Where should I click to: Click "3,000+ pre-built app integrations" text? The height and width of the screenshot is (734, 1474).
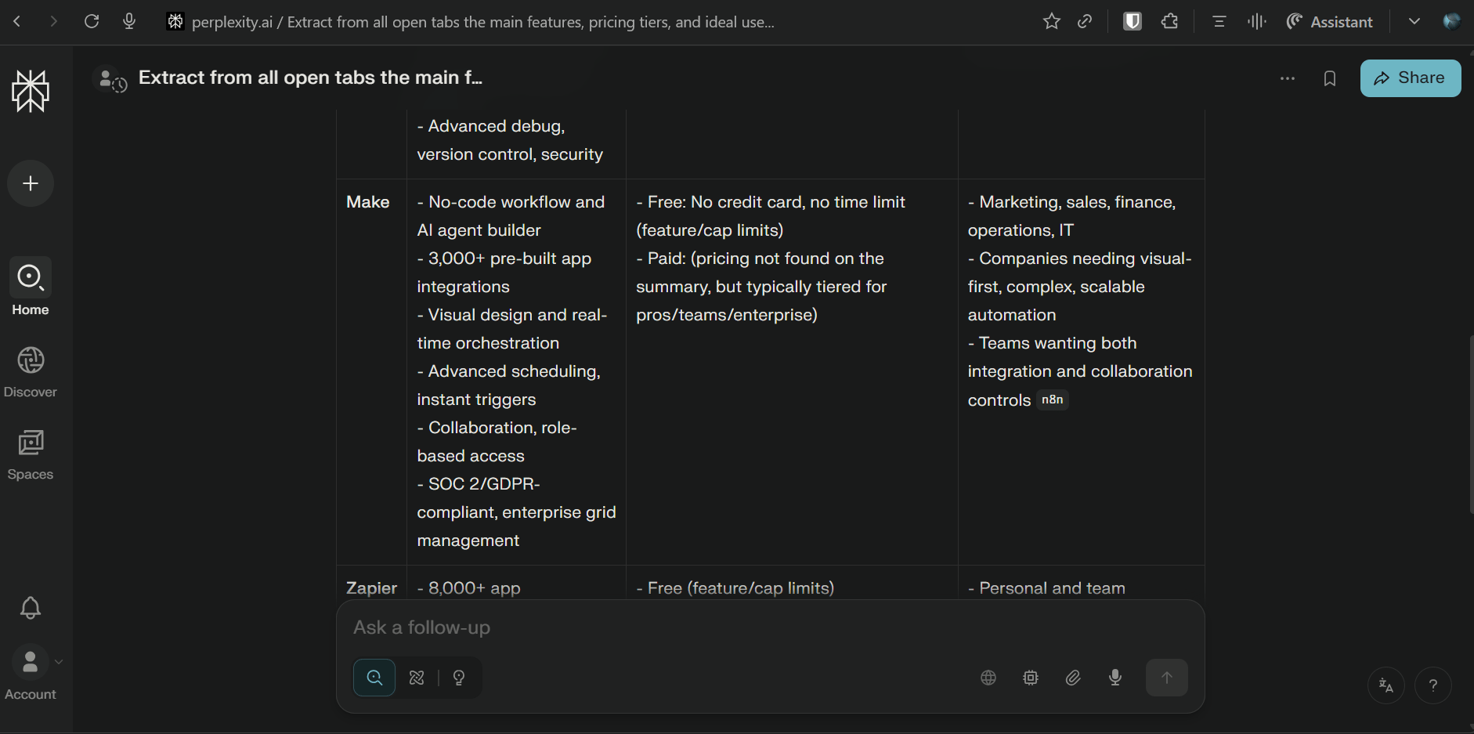tap(504, 273)
